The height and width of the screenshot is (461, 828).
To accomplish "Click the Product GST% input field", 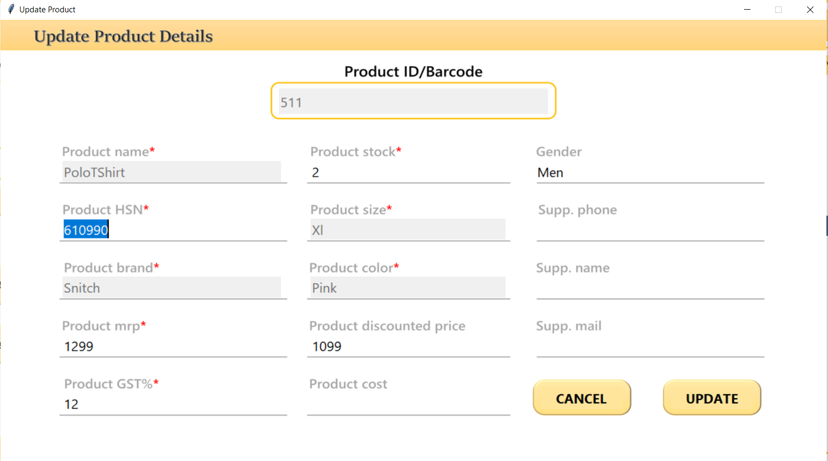I will (173, 404).
